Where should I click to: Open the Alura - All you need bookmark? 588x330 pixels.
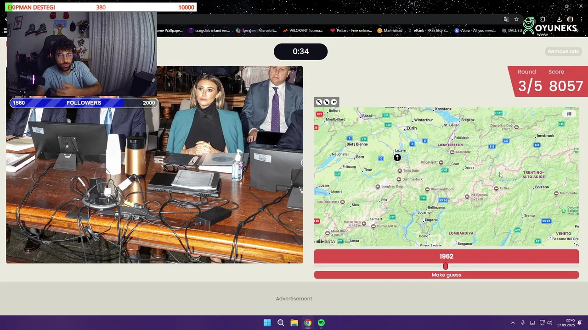tap(475, 31)
